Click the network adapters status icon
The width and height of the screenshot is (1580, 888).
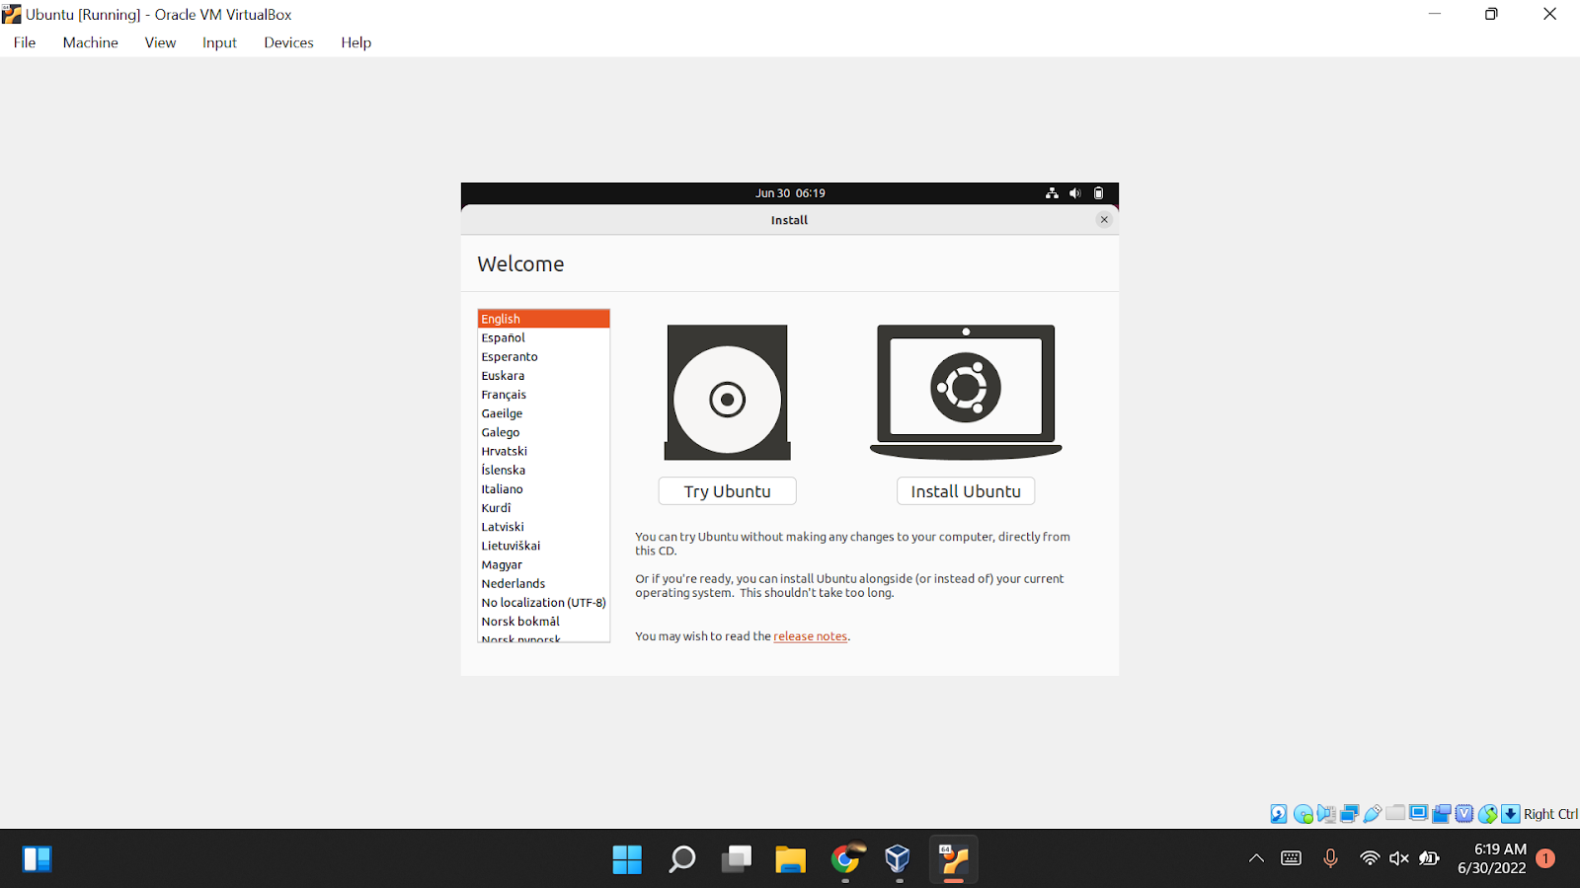click(1349, 814)
